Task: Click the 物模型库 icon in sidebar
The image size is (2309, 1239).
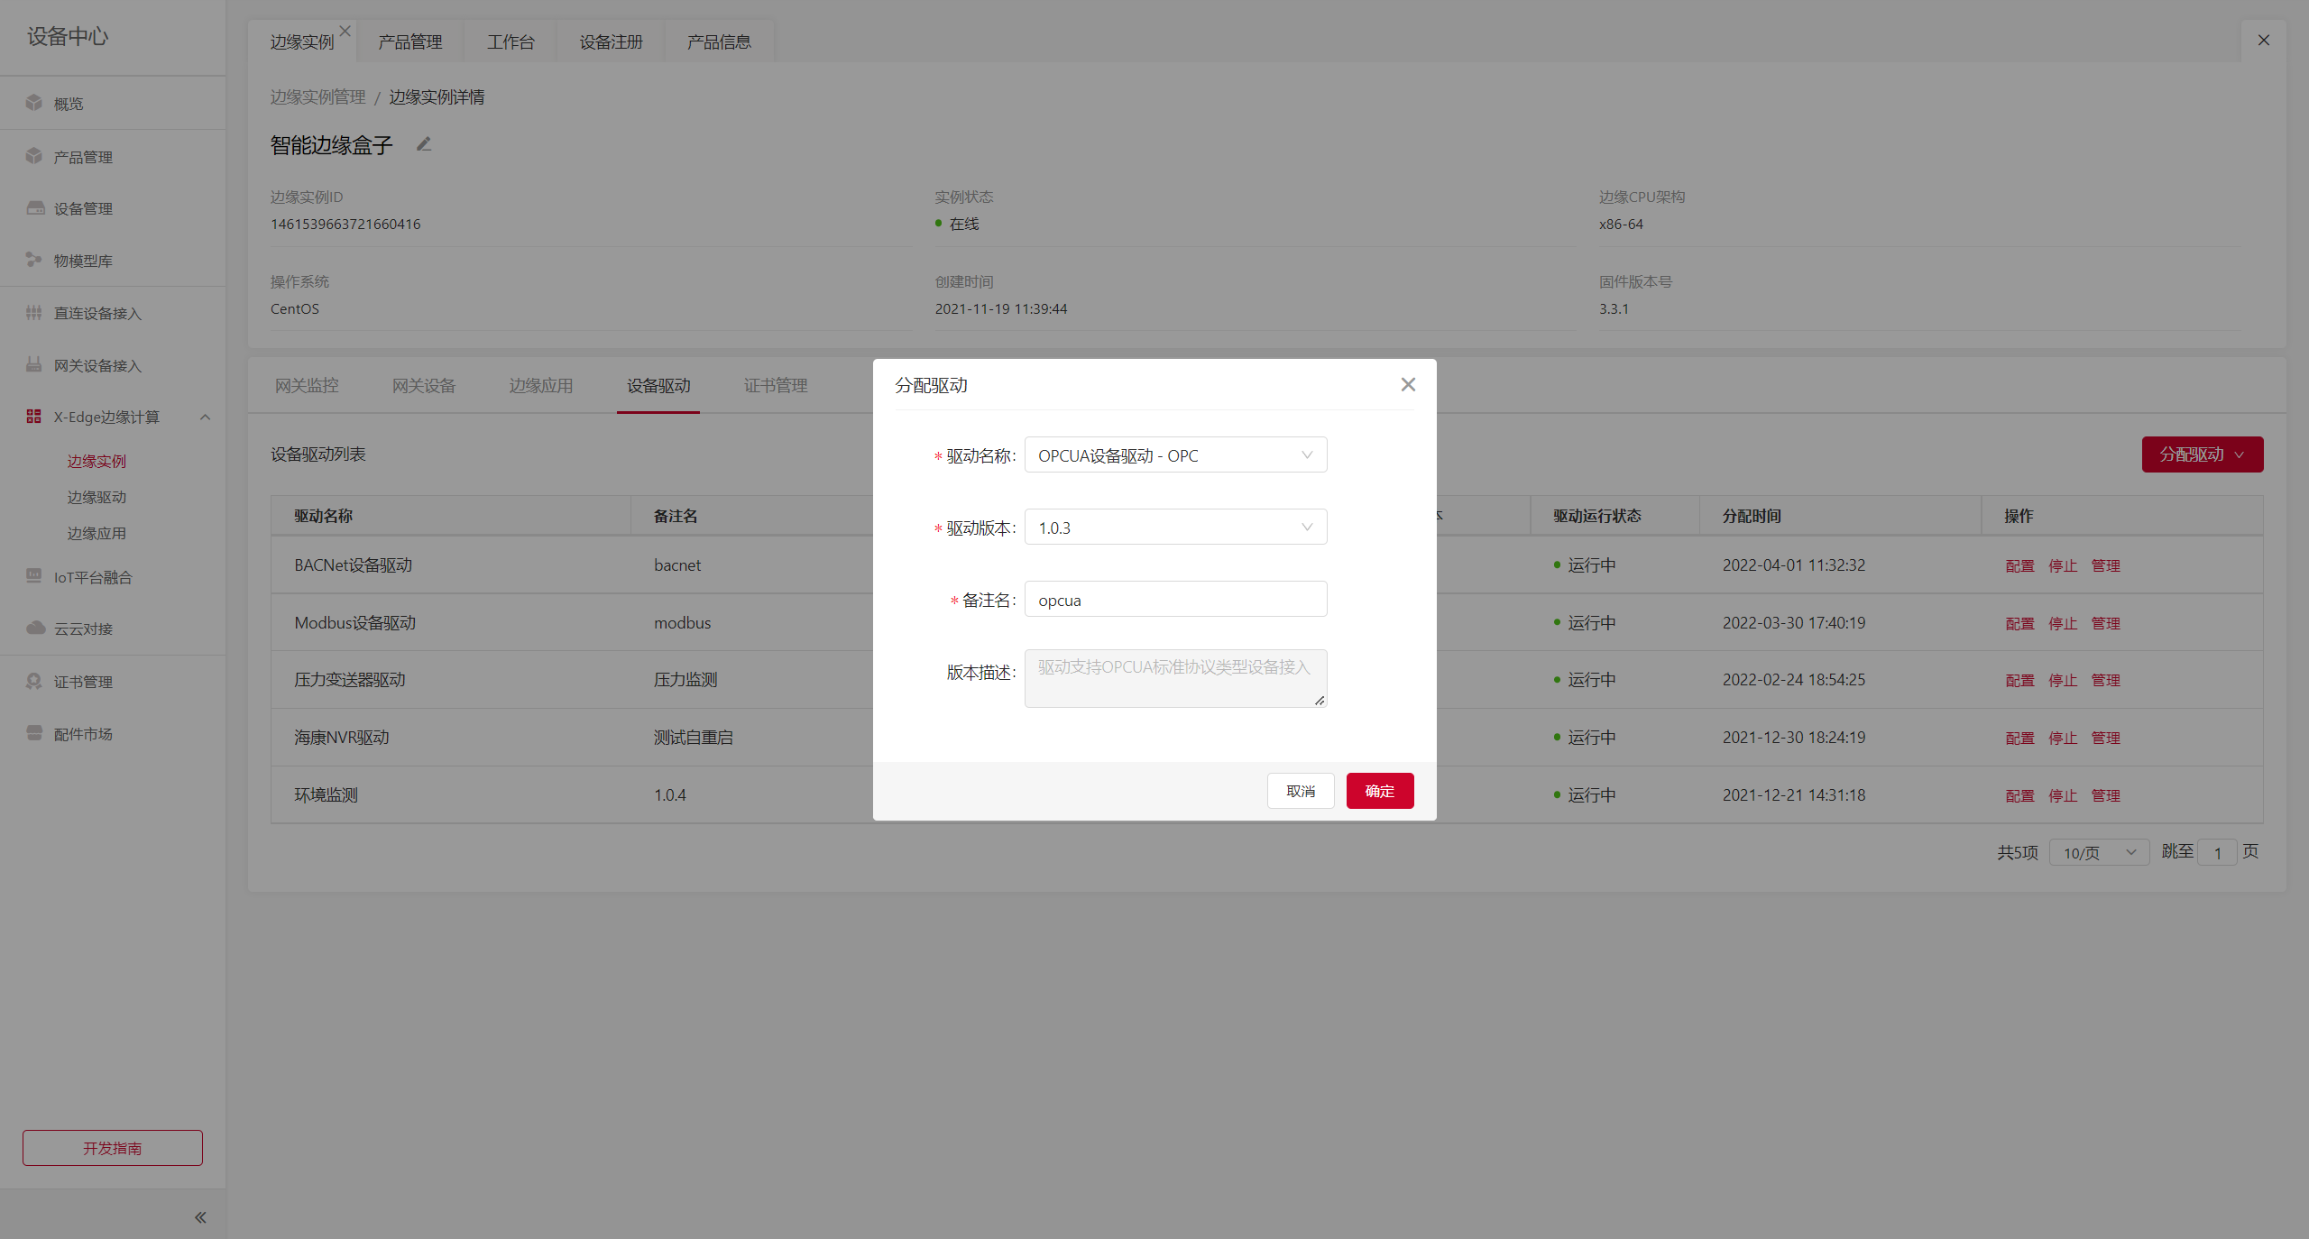Action: pyautogui.click(x=34, y=260)
